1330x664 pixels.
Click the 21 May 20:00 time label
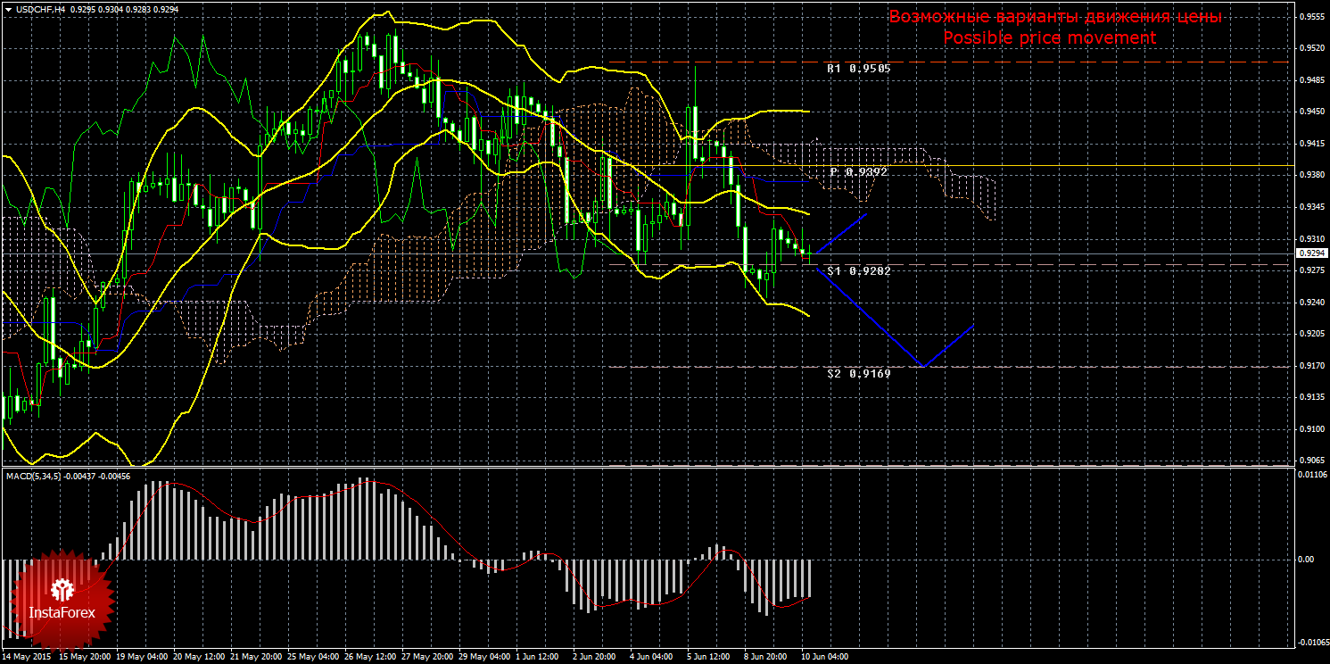click(x=257, y=657)
